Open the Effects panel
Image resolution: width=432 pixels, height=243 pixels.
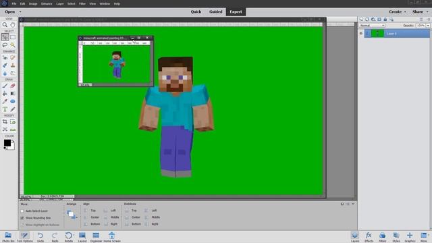pyautogui.click(x=369, y=237)
